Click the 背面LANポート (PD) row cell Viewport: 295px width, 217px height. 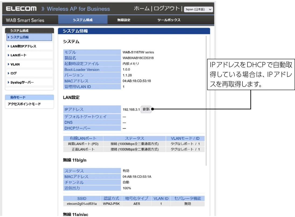click(x=83, y=144)
